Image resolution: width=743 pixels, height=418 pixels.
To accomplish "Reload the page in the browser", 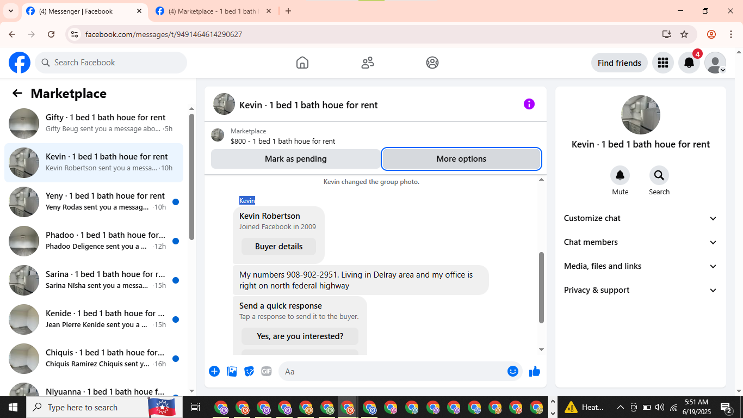I will tap(51, 34).
